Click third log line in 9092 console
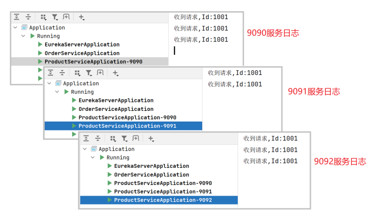The height and width of the screenshot is (219, 384). (x=271, y=161)
